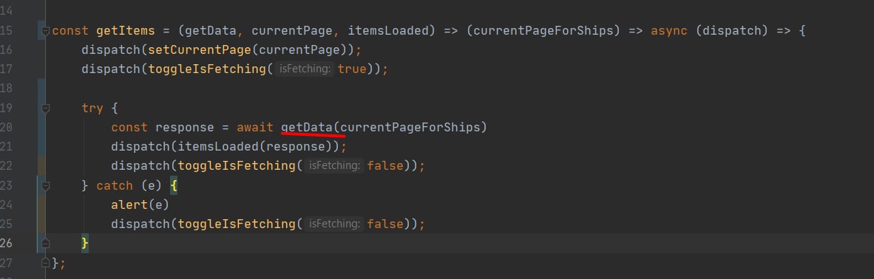Click the highlighted opening brace on line 23
Screen dimensions: 874x279
[x=173, y=185]
